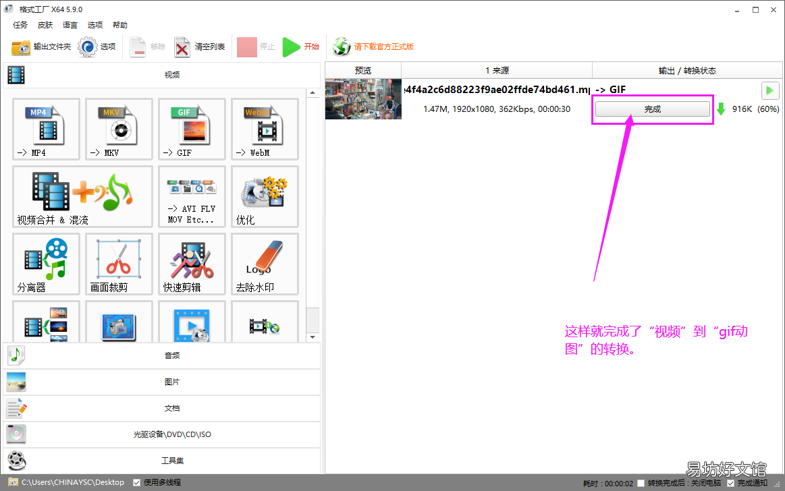Click the 输出 / 转换状态 column header

[687, 71]
